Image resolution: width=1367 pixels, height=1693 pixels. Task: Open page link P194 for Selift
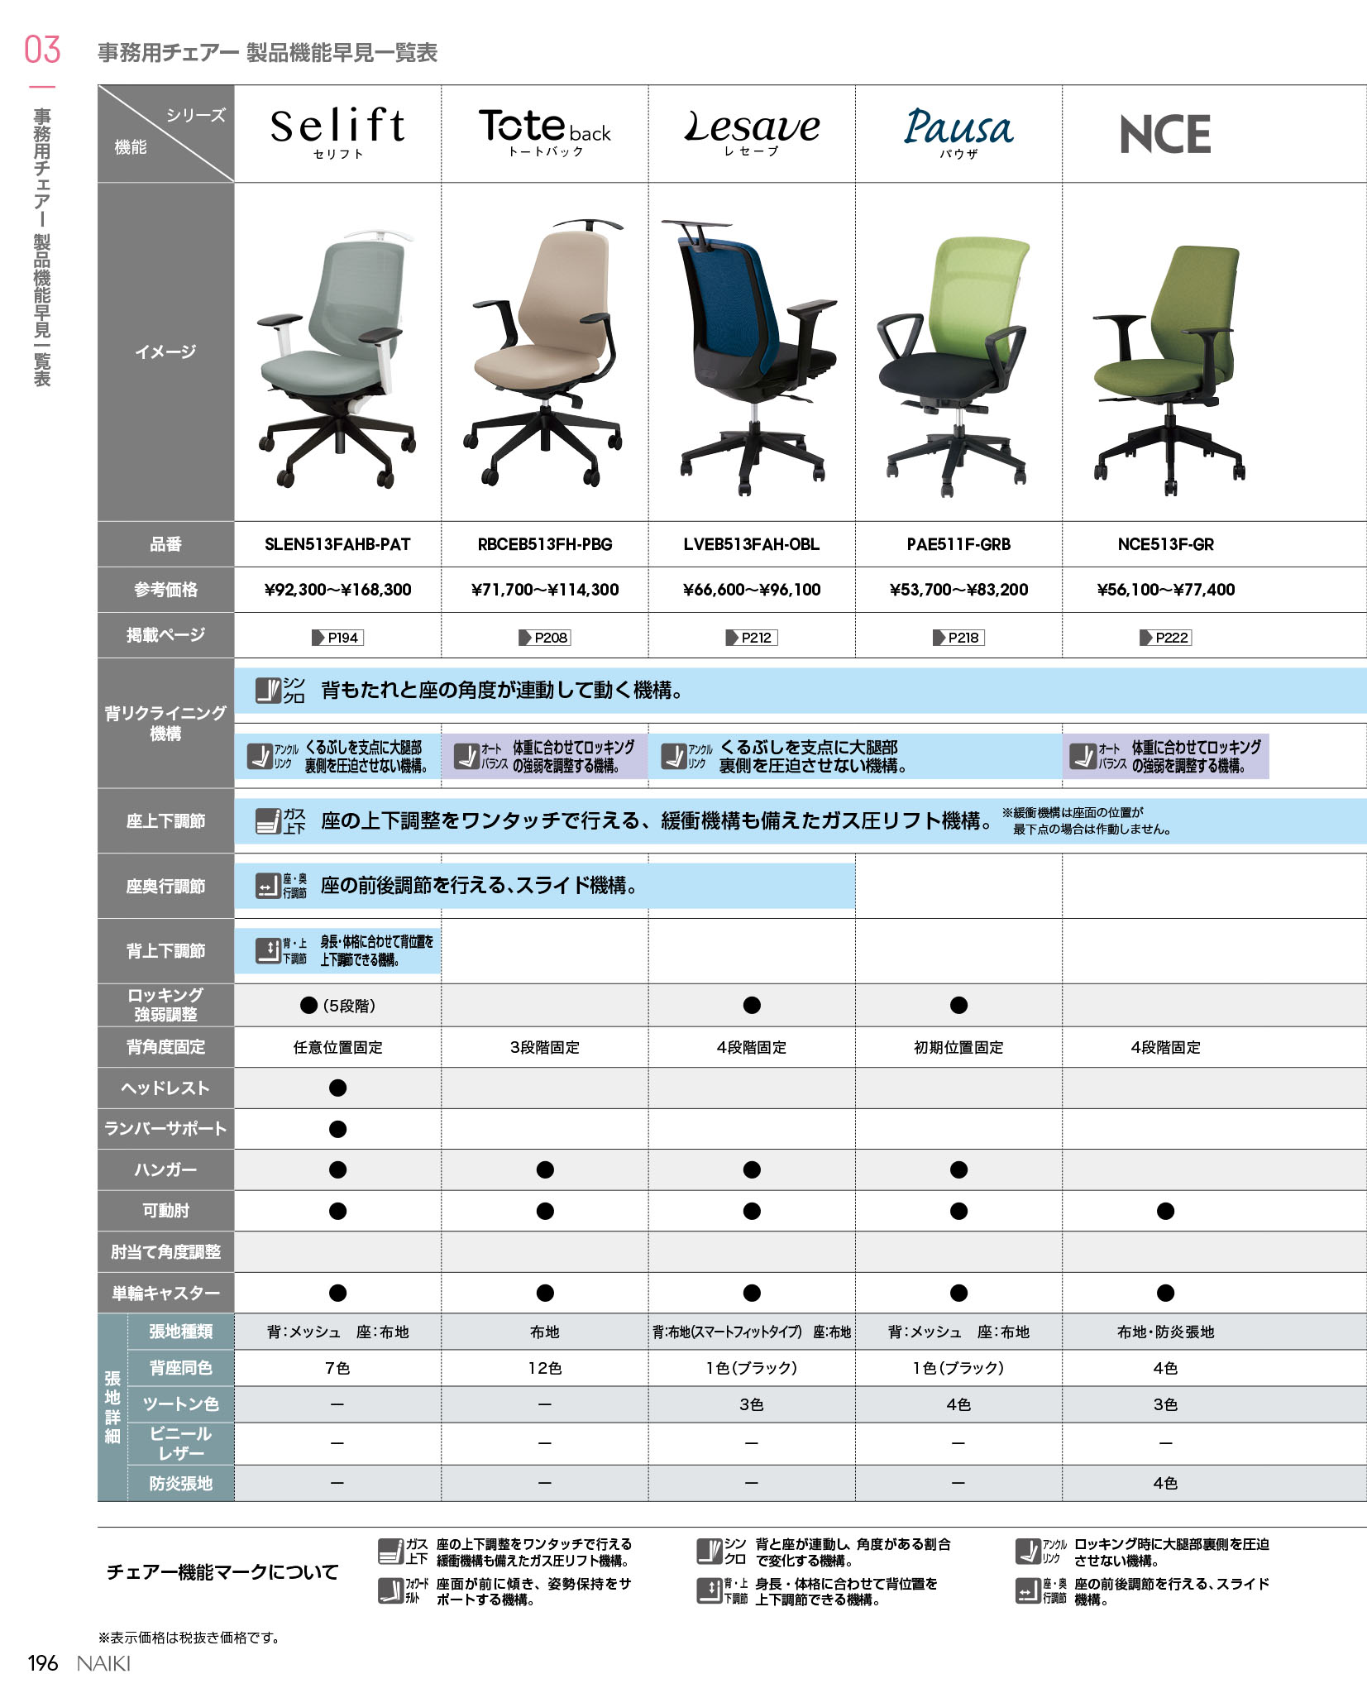337,637
